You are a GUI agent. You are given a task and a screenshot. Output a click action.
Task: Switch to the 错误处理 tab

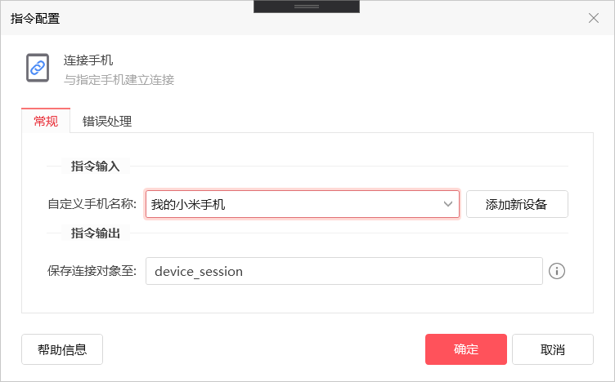107,122
